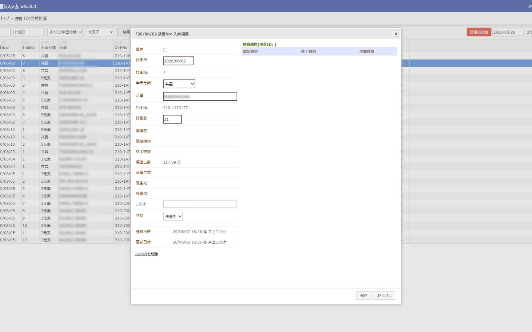This screenshot has height=332, width=532.
Task: Click the キャンセル button in dialog
Action: pyautogui.click(x=384, y=295)
